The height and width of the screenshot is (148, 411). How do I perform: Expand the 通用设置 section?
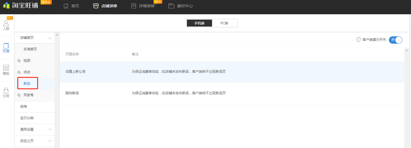[x=50, y=130]
